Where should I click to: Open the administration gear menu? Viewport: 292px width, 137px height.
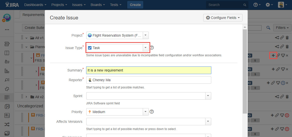pyautogui.click(x=269, y=5)
